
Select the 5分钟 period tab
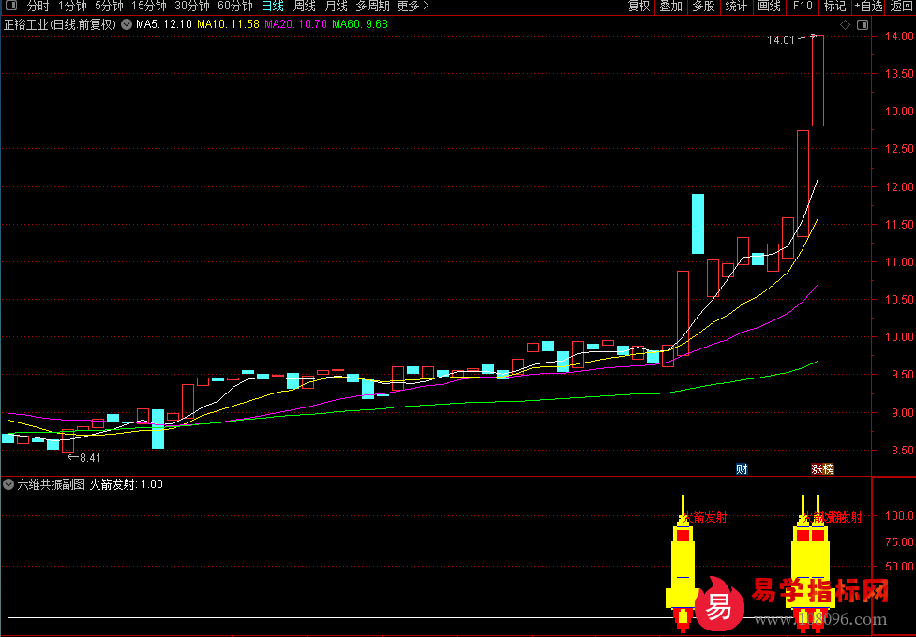click(110, 7)
